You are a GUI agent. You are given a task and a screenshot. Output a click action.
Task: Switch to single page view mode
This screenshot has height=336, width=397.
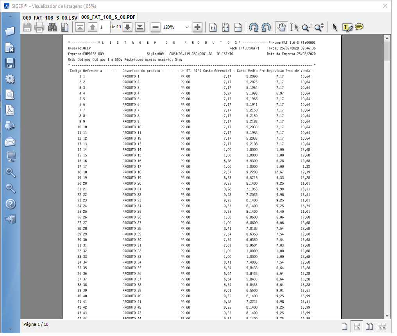click(344, 327)
